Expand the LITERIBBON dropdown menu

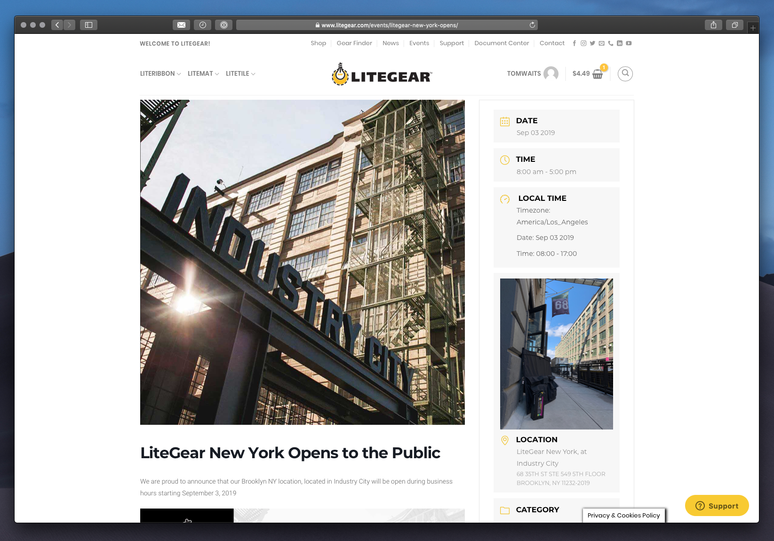(160, 73)
